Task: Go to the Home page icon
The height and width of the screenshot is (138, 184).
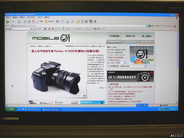Action: [x=33, y=21]
